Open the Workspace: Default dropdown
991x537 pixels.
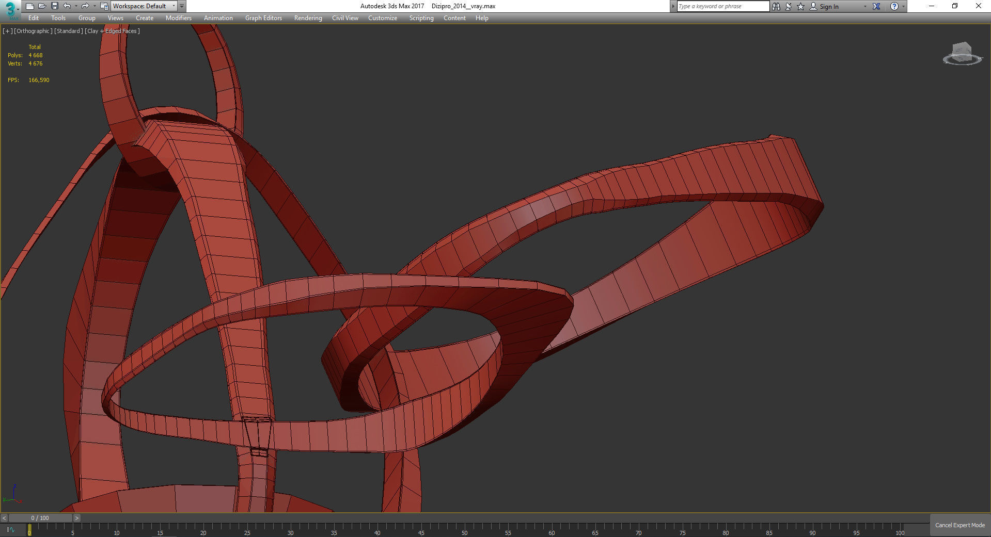tap(144, 6)
